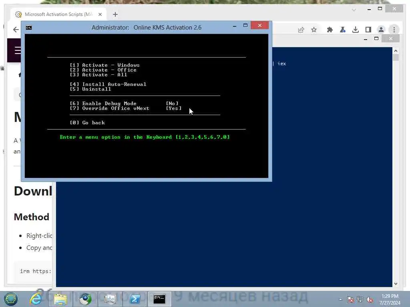Open File Explorer from the taskbar
The width and height of the screenshot is (410, 307).
[60, 299]
